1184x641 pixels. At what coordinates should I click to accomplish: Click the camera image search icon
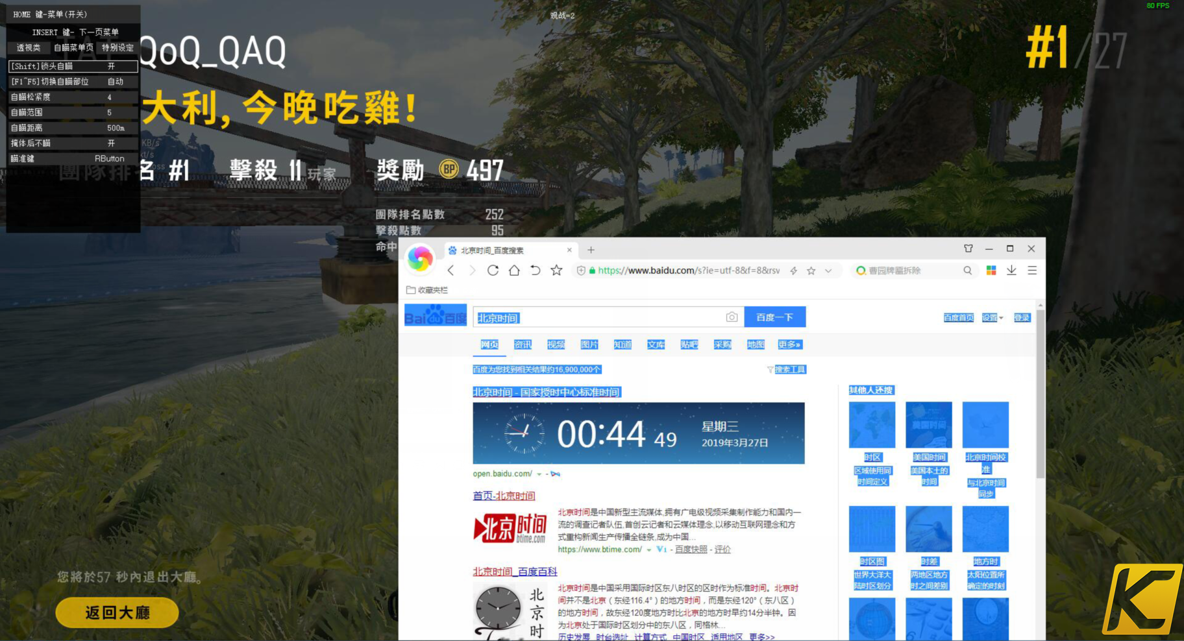[x=732, y=317]
